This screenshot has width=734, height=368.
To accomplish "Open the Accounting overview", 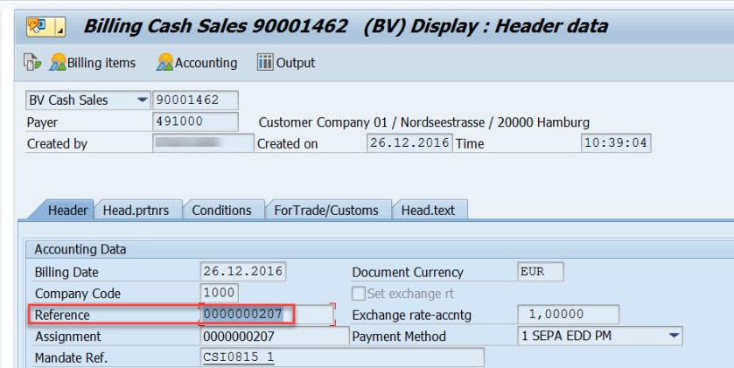I will click(x=197, y=63).
